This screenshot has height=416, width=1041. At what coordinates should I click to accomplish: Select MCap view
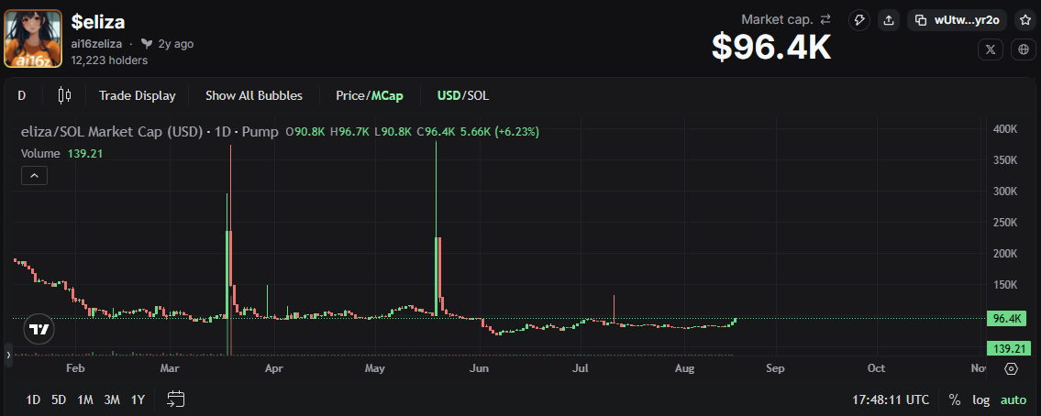point(387,95)
